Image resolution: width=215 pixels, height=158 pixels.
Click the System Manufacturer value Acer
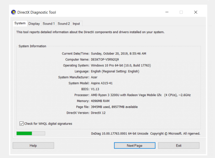click(x=94, y=77)
